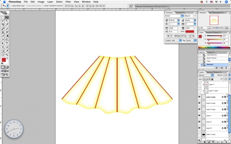Select the Pen tool
Viewport: 231px width, 144px height.
3,47
